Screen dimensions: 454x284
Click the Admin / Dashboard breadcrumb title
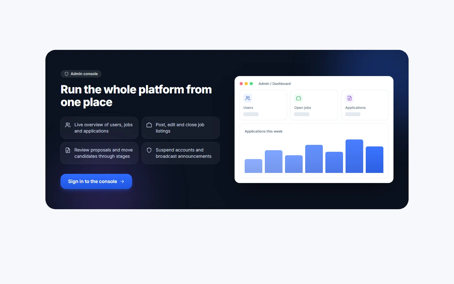pos(275,84)
